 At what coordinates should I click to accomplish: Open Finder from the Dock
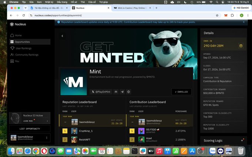11,151
